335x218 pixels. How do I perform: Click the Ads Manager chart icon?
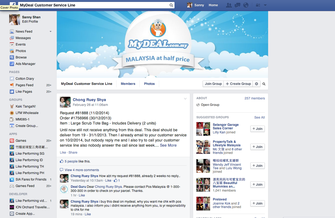(12, 64)
